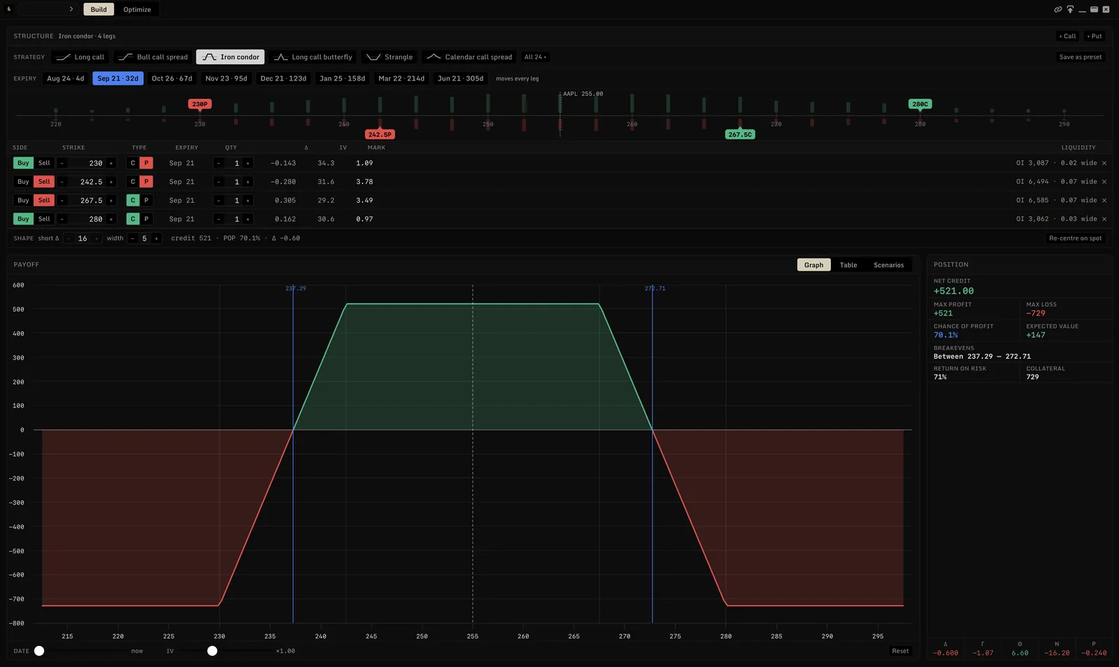Show the payoff Table view
1119x667 pixels.
848,265
